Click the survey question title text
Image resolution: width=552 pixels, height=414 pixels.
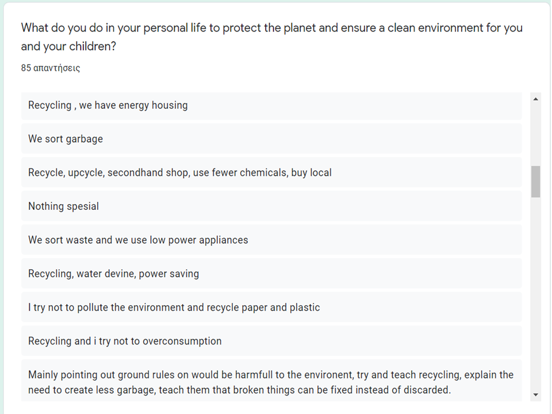271,28
